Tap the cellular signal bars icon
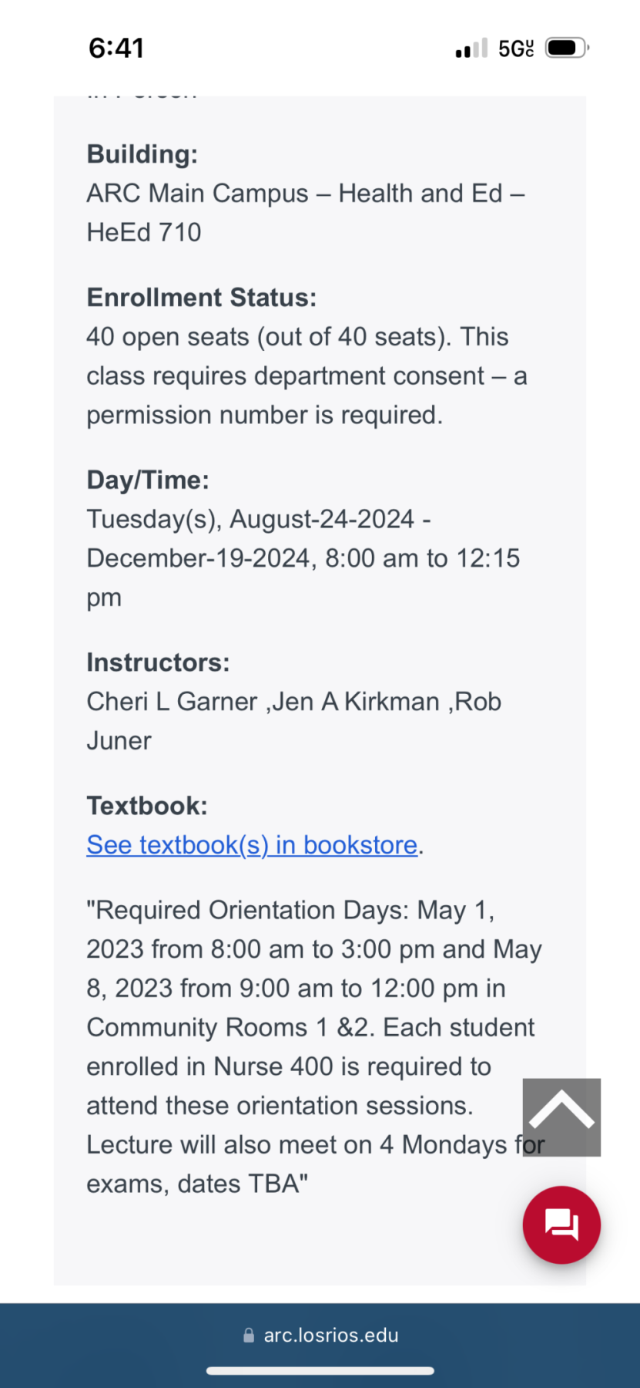640x1388 pixels. point(471,49)
